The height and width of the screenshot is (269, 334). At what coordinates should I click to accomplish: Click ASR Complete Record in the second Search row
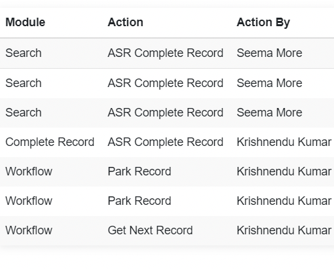tap(166, 83)
